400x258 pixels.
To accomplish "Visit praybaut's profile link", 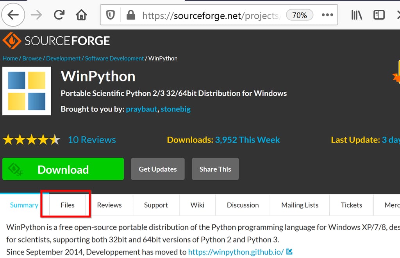I will [141, 109].
